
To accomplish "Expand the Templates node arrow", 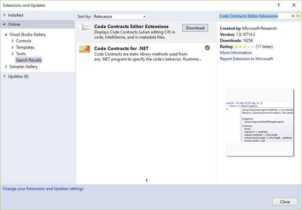I will click(13, 47).
